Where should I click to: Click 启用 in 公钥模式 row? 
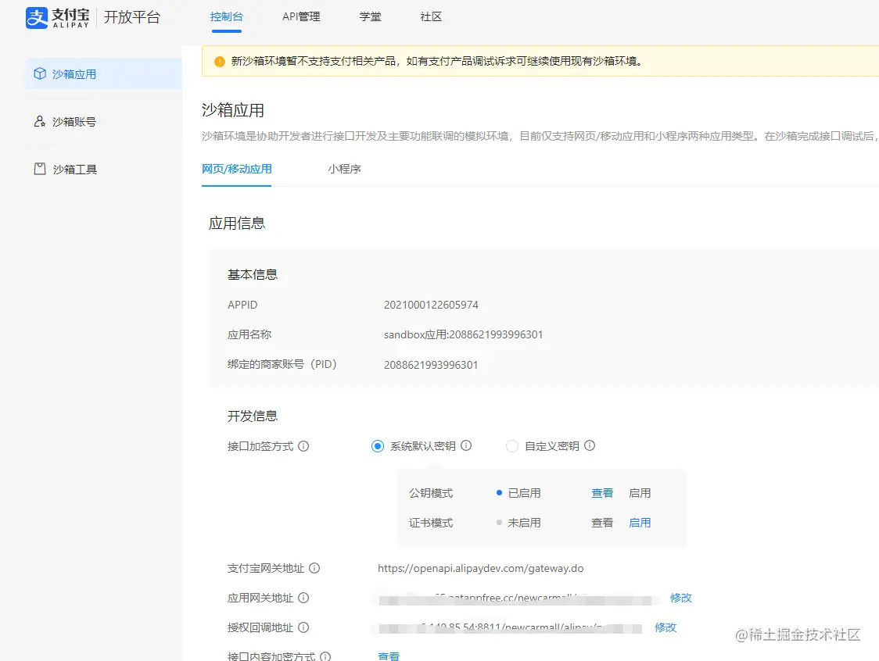pyautogui.click(x=640, y=493)
